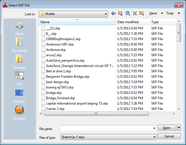This screenshot has width=186, height=145.
Task: Click file icon next to bridge.skp
Action: coord(44,92)
